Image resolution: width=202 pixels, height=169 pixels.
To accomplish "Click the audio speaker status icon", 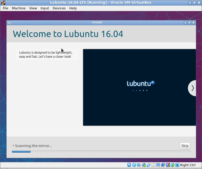I will (x=139, y=165).
